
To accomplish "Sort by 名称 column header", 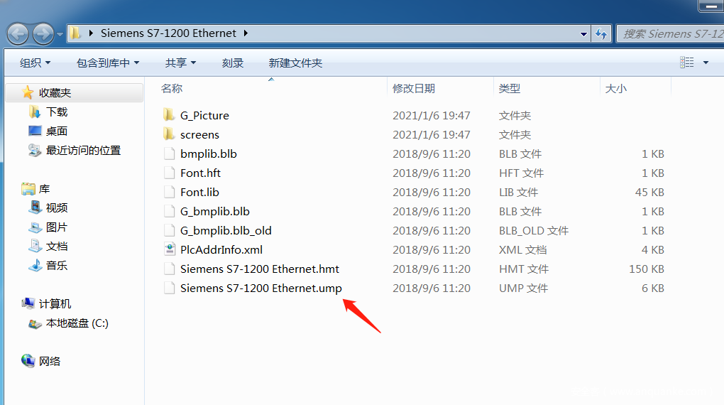I will 172,88.
